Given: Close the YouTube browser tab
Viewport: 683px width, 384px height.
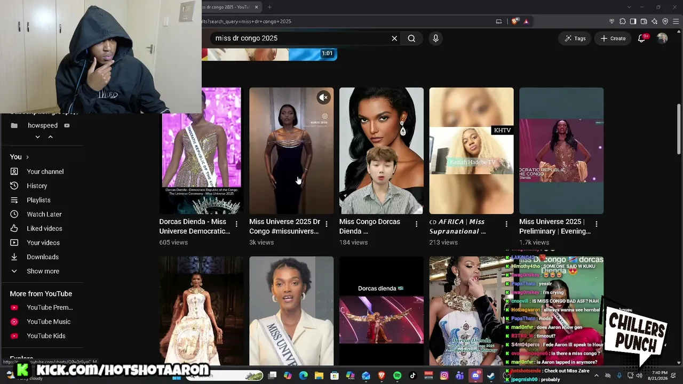Looking at the screenshot, I should tap(257, 7).
